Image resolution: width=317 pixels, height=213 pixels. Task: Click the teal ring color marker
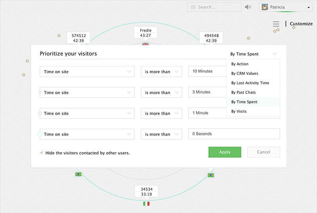(40, 134)
